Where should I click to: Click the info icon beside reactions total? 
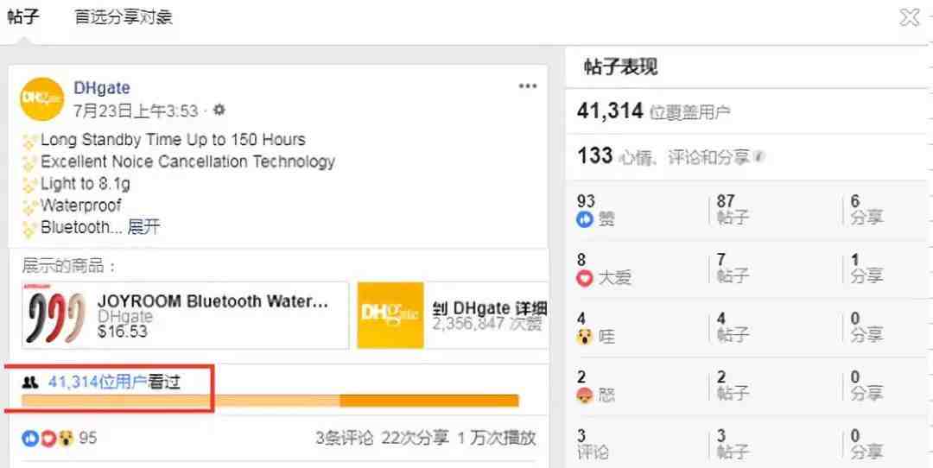click(758, 158)
